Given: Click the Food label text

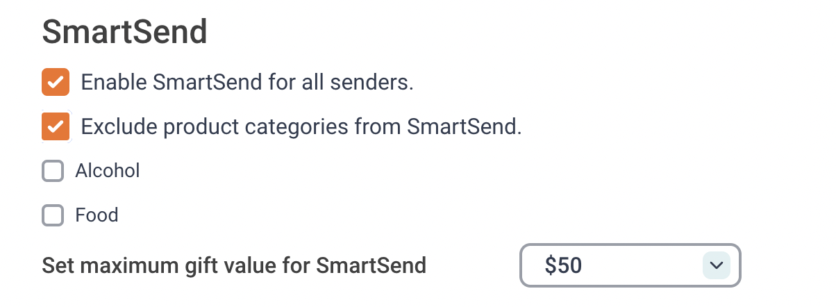Looking at the screenshot, I should [97, 215].
